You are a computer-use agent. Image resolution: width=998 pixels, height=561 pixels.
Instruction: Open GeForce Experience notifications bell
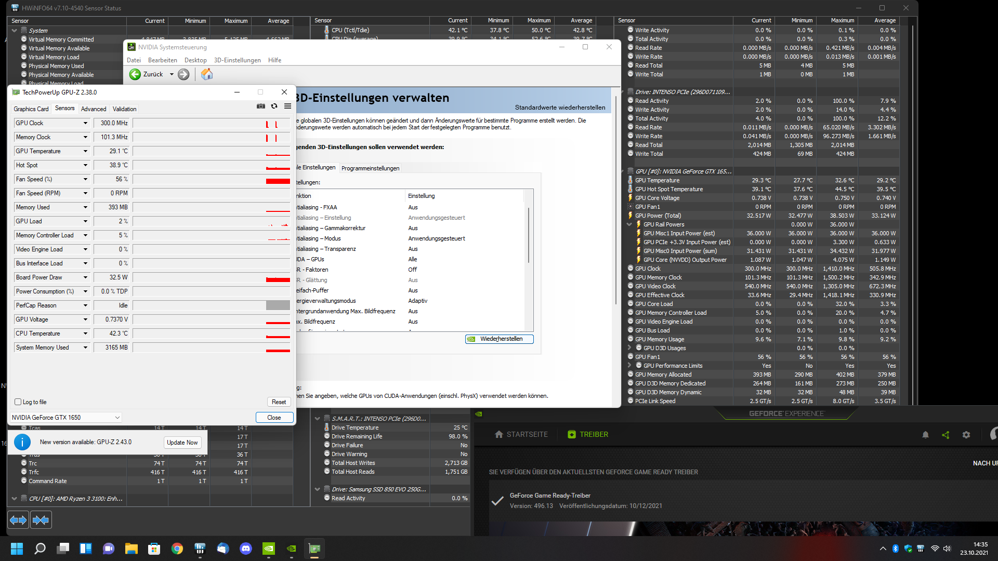click(925, 435)
